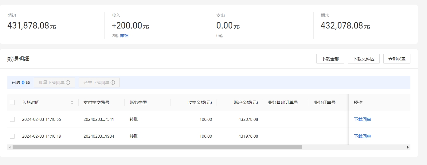Click the 支出 amount 0.00元
The image size is (427, 165).
[228, 26]
